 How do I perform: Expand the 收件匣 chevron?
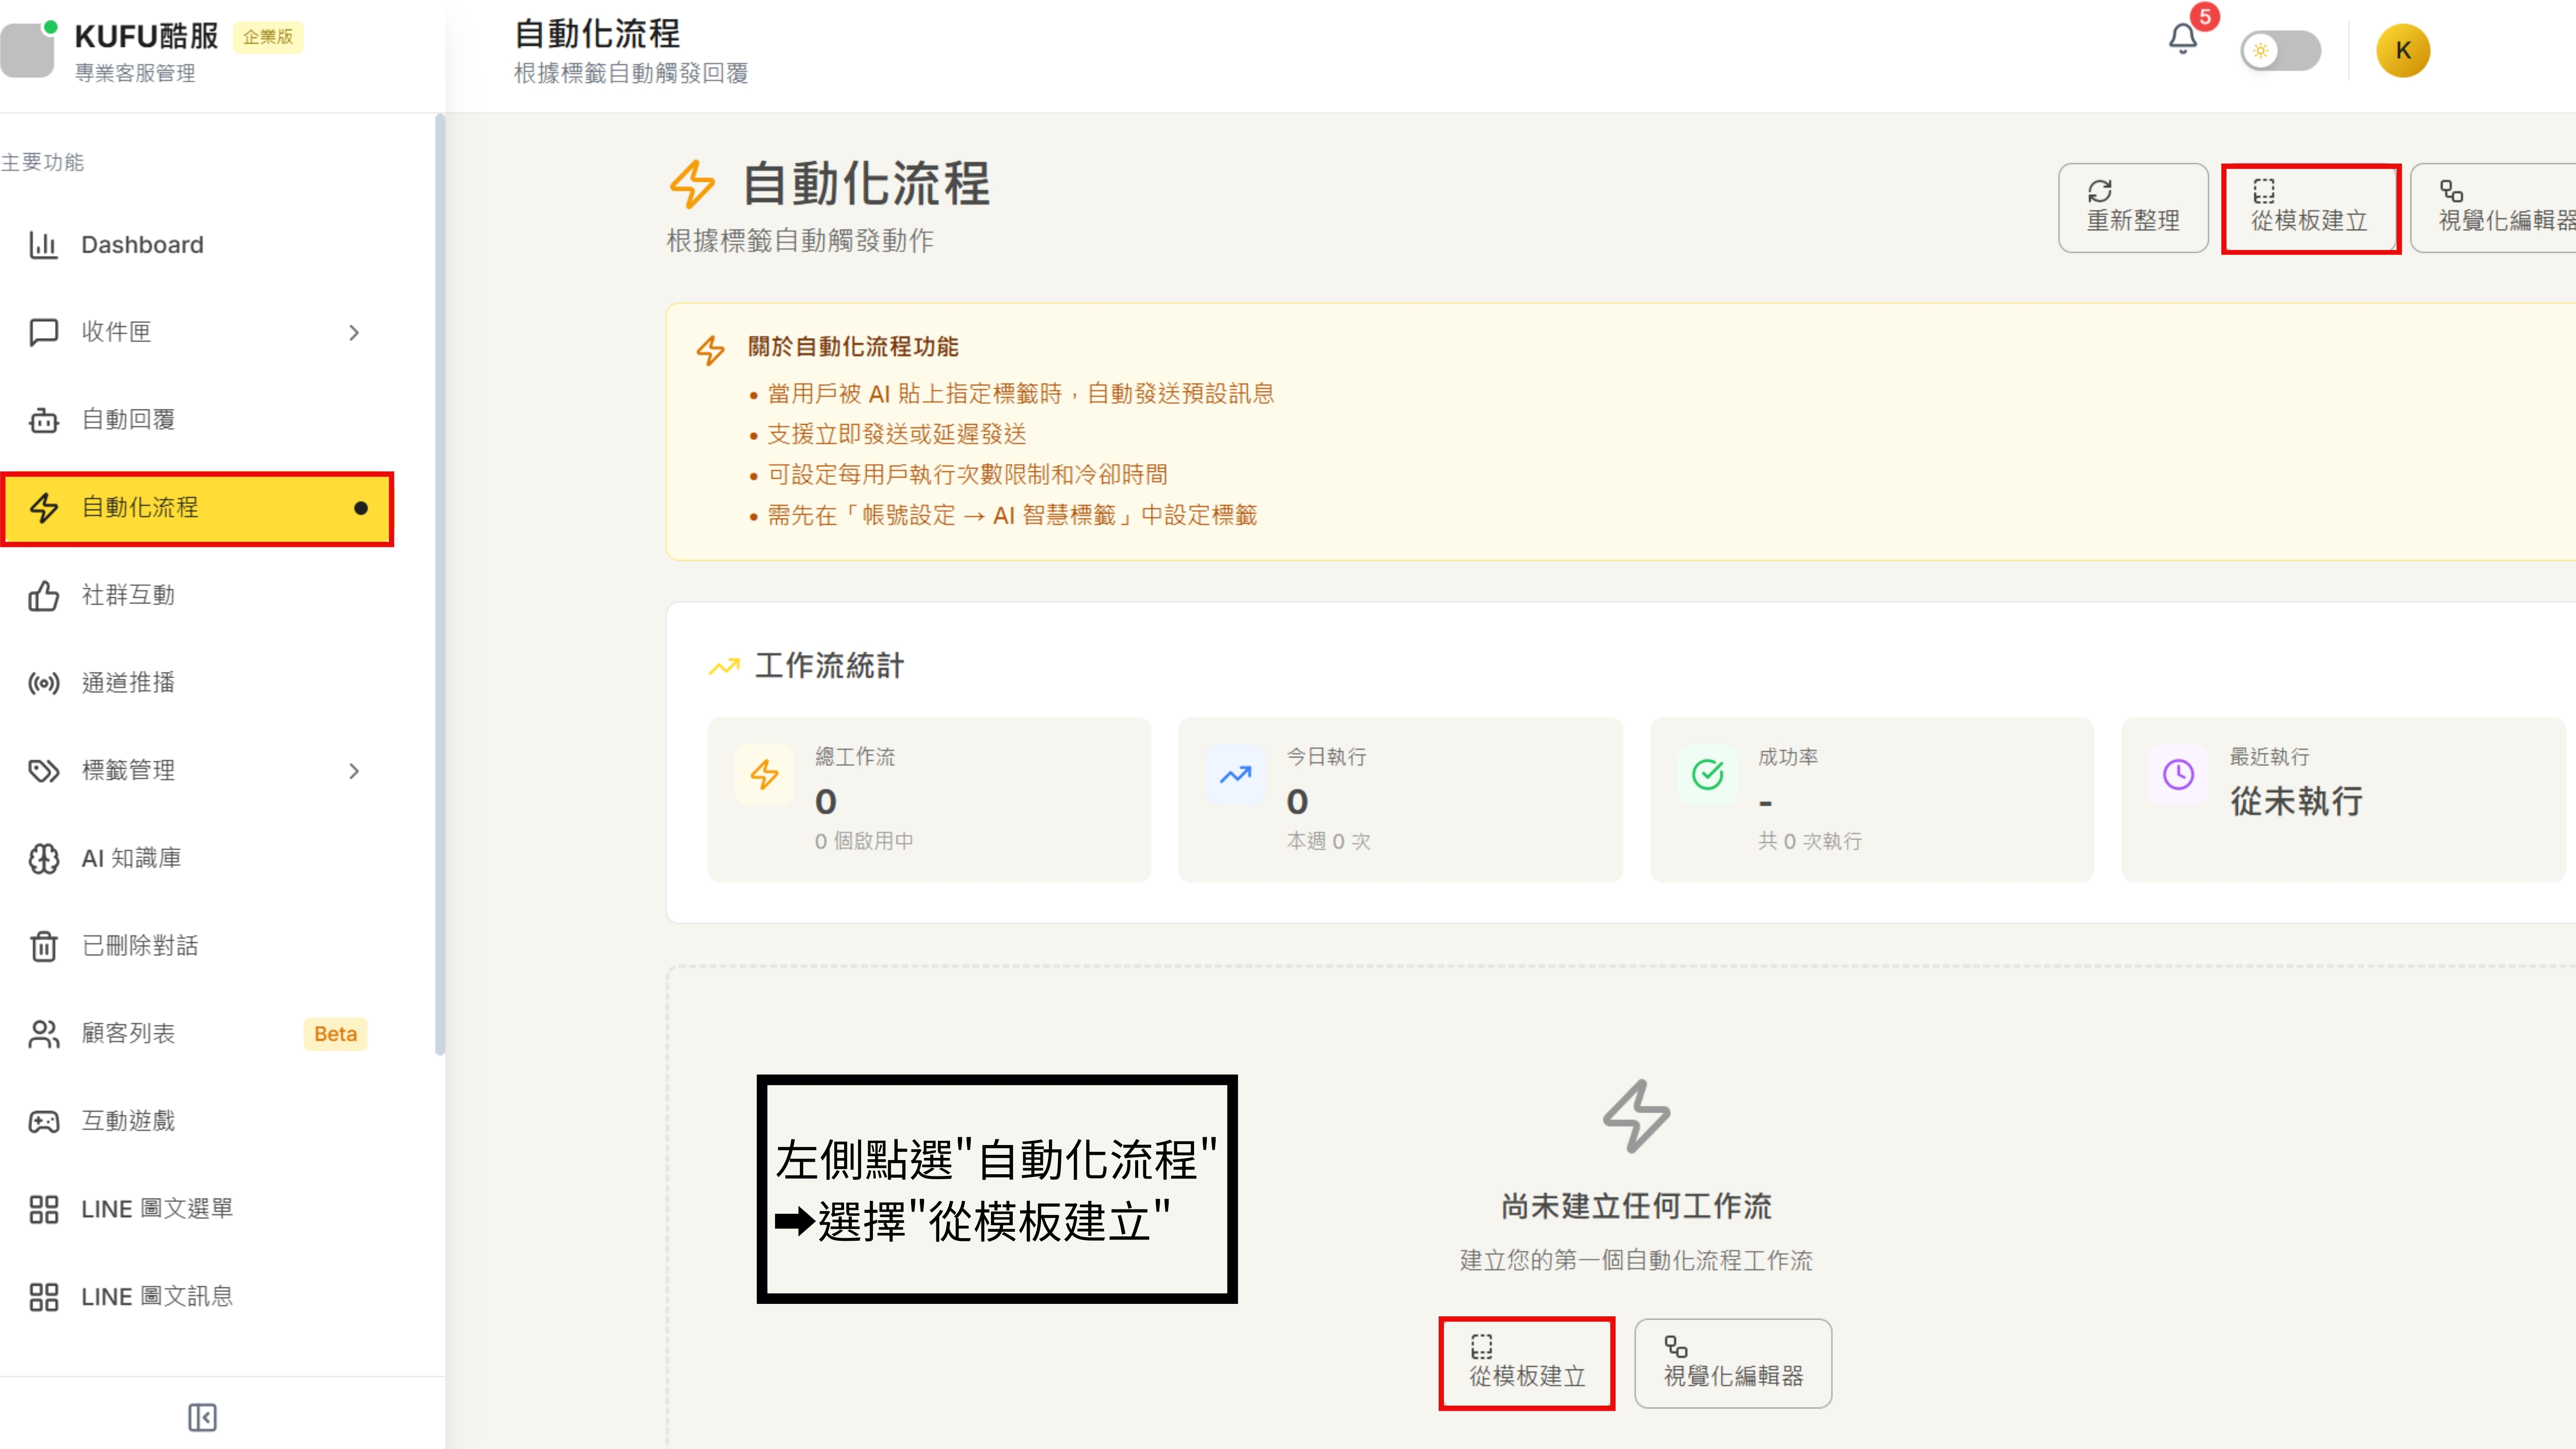coord(353,333)
